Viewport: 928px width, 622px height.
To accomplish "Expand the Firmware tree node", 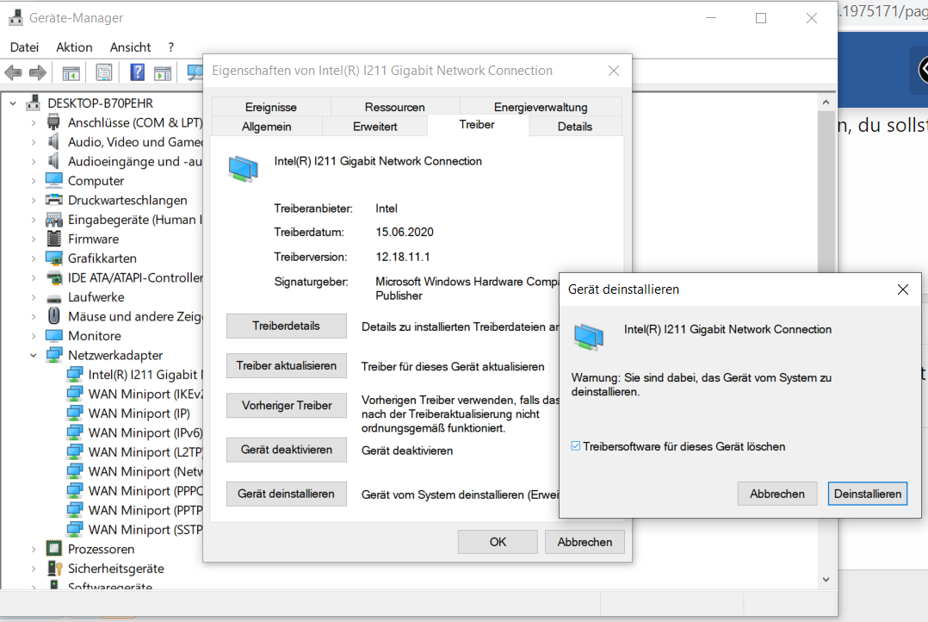I will click(x=33, y=239).
